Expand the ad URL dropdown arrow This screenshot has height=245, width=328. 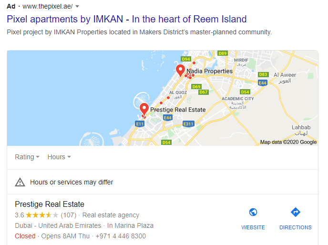77,7
